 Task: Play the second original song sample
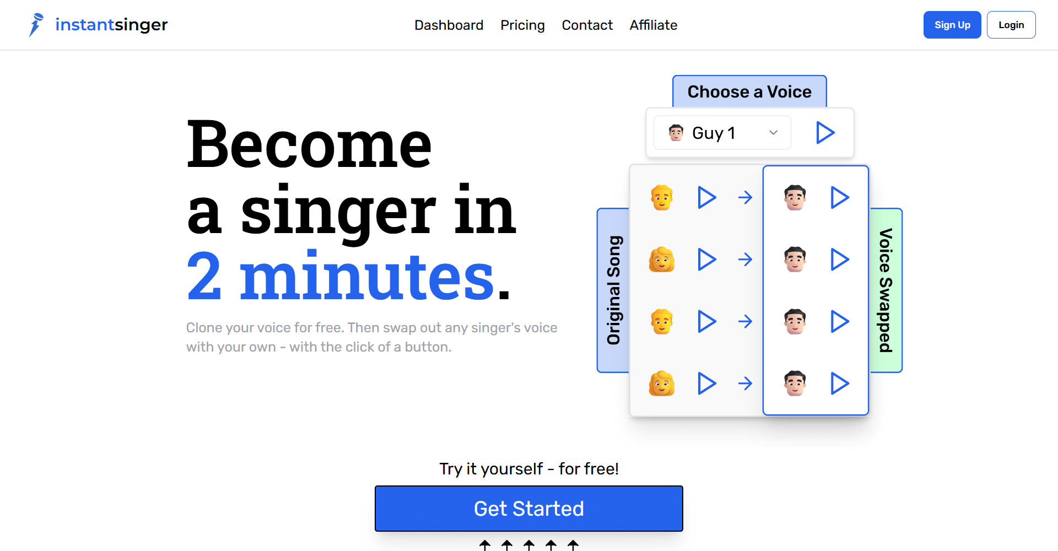pyautogui.click(x=706, y=259)
